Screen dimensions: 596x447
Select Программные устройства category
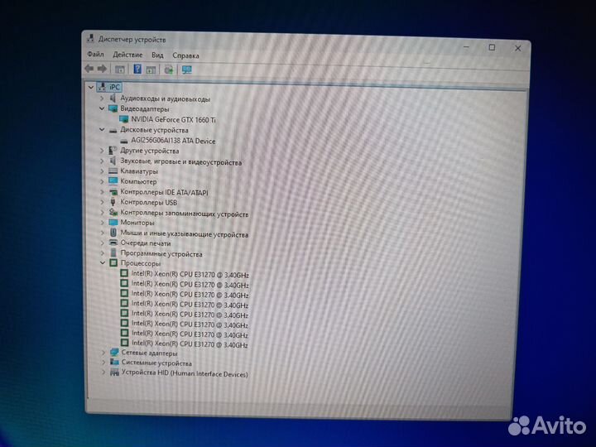coord(161,253)
